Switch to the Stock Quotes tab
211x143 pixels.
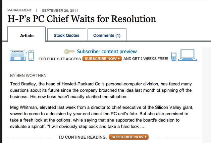pyautogui.click(x=67, y=35)
